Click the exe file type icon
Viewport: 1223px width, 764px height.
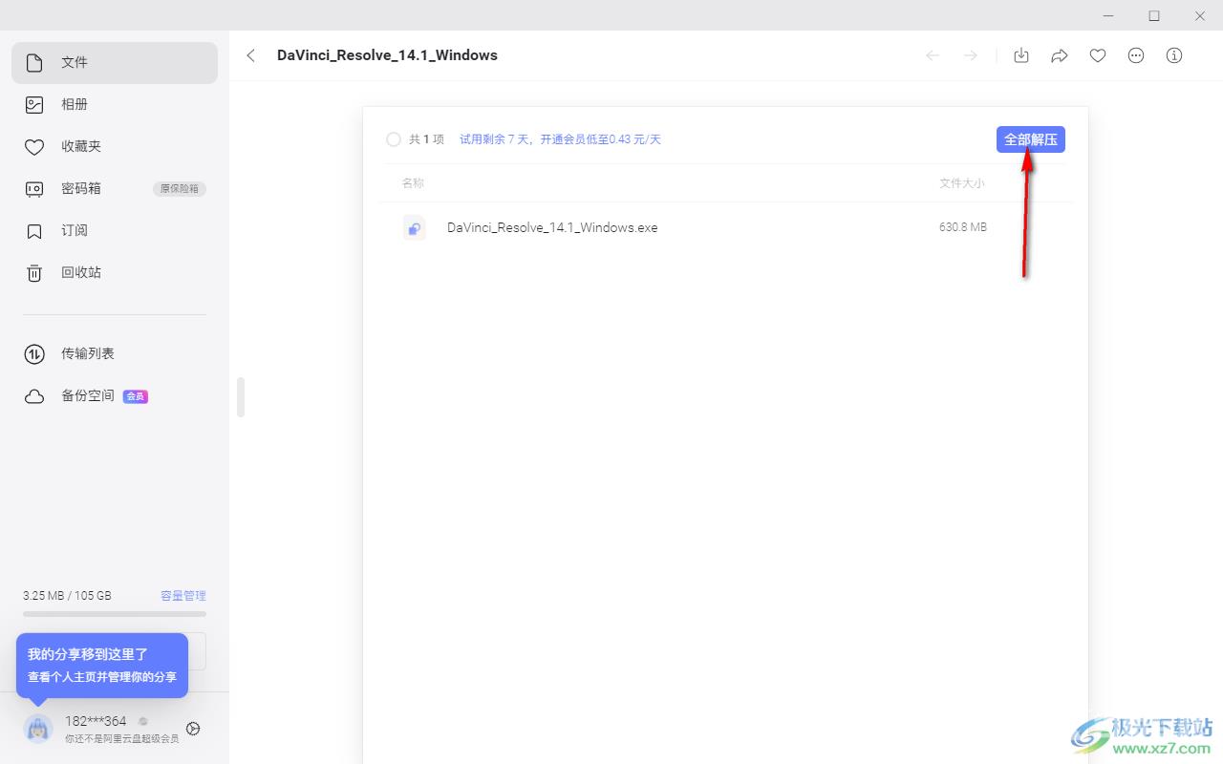(x=414, y=227)
